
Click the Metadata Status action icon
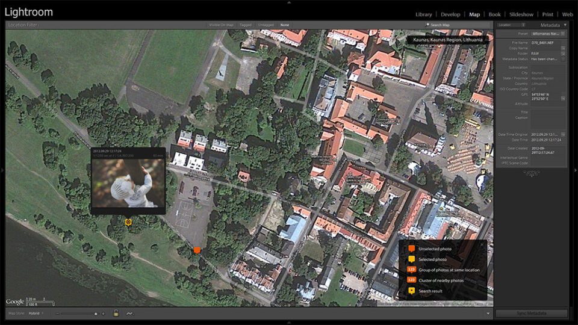[x=563, y=59]
